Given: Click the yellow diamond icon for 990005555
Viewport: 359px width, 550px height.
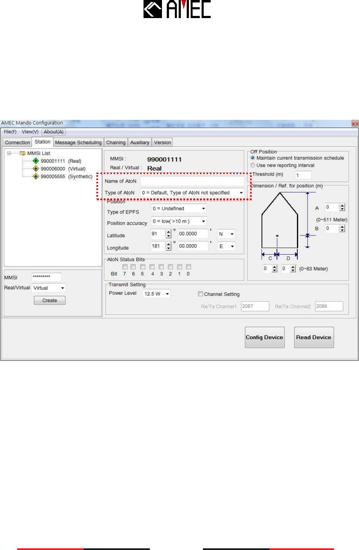Looking at the screenshot, I should coord(36,176).
